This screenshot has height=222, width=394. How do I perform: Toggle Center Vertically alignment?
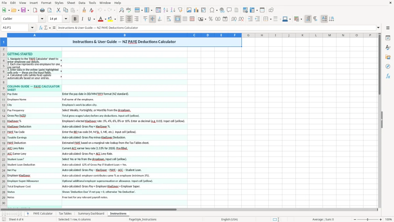pyautogui.click(x=152, y=19)
